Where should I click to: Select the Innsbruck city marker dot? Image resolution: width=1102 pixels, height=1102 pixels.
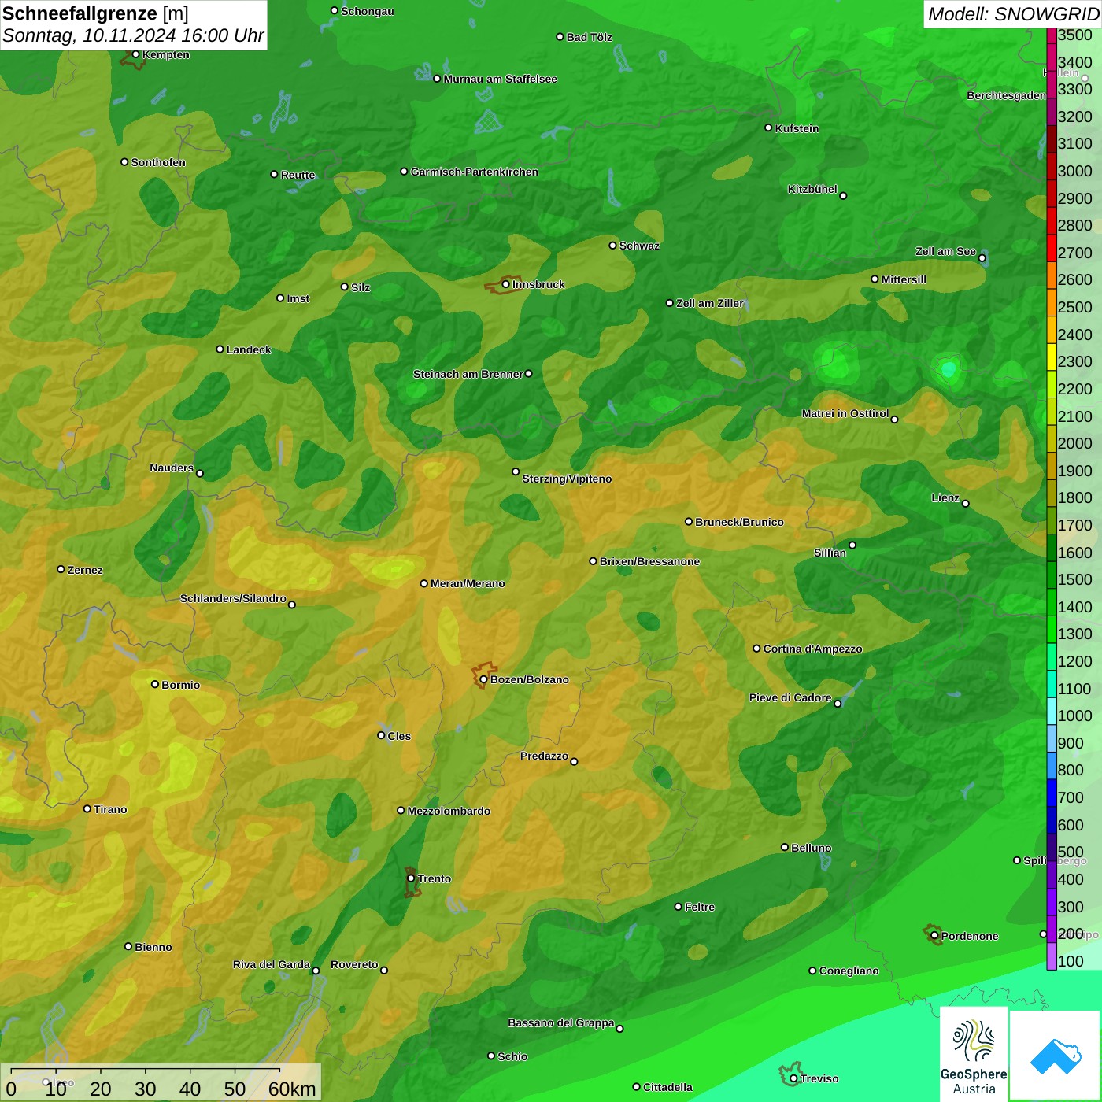(x=506, y=284)
